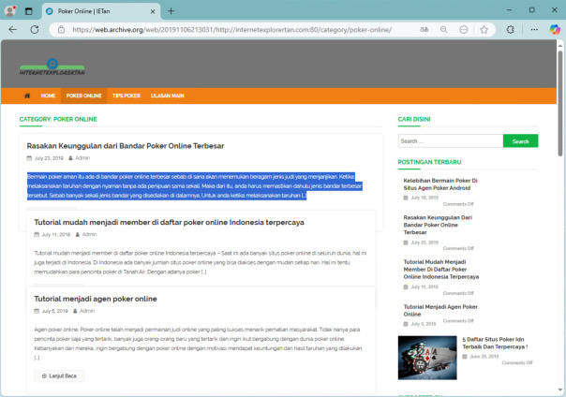566x397 pixels.
Task: Click poker chips thumbnail image
Action: [427, 358]
